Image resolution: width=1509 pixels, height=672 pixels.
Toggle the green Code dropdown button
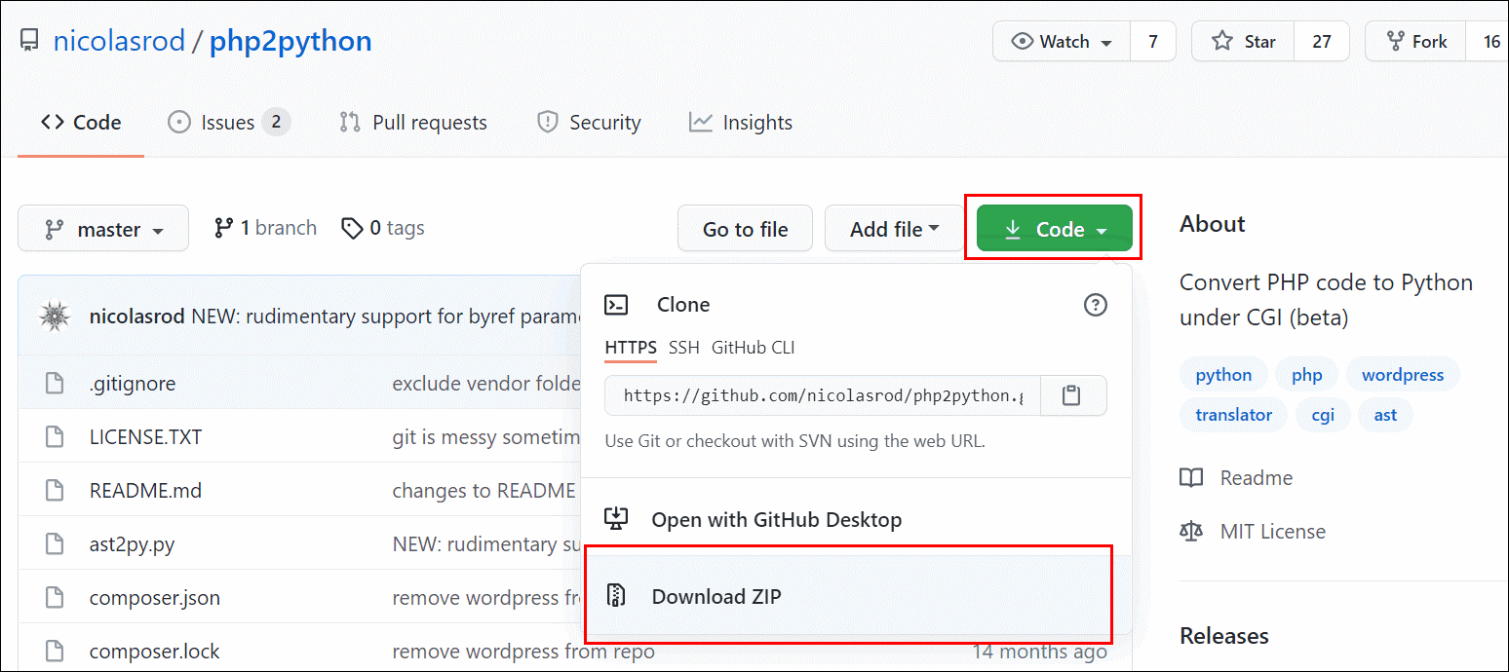pyautogui.click(x=1055, y=229)
